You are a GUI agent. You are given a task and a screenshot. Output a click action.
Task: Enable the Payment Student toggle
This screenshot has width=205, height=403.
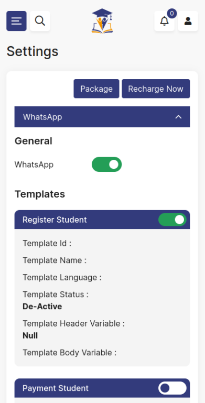172,388
